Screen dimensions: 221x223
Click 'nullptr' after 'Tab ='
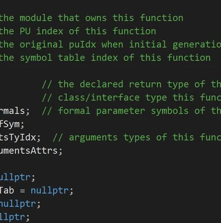point(50,191)
